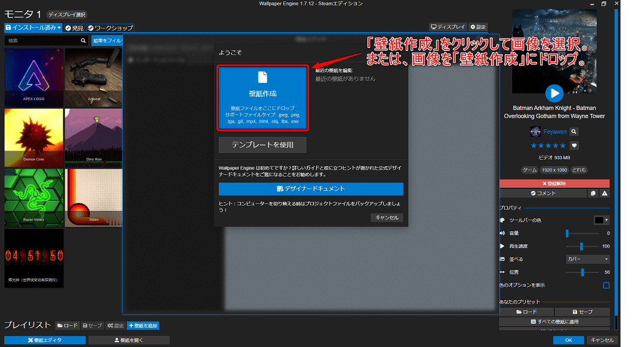Click the 壁紙作成 create wallpaper tile
This screenshot has width=638, height=347.
point(263,98)
